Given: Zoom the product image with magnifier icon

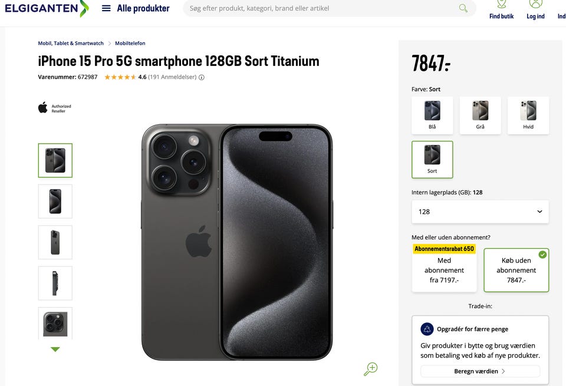Looking at the screenshot, I should (370, 369).
